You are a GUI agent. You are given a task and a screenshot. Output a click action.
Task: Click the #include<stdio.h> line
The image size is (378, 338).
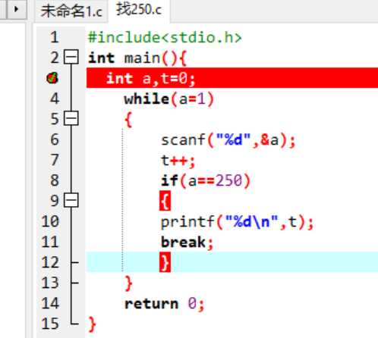[x=165, y=38]
